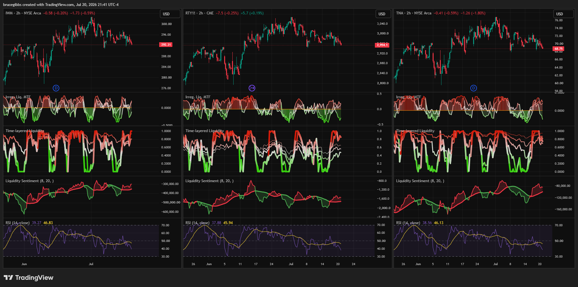Select the RSI (14, close) label on IWM chart
This screenshot has width=578, height=287.
pos(18,223)
